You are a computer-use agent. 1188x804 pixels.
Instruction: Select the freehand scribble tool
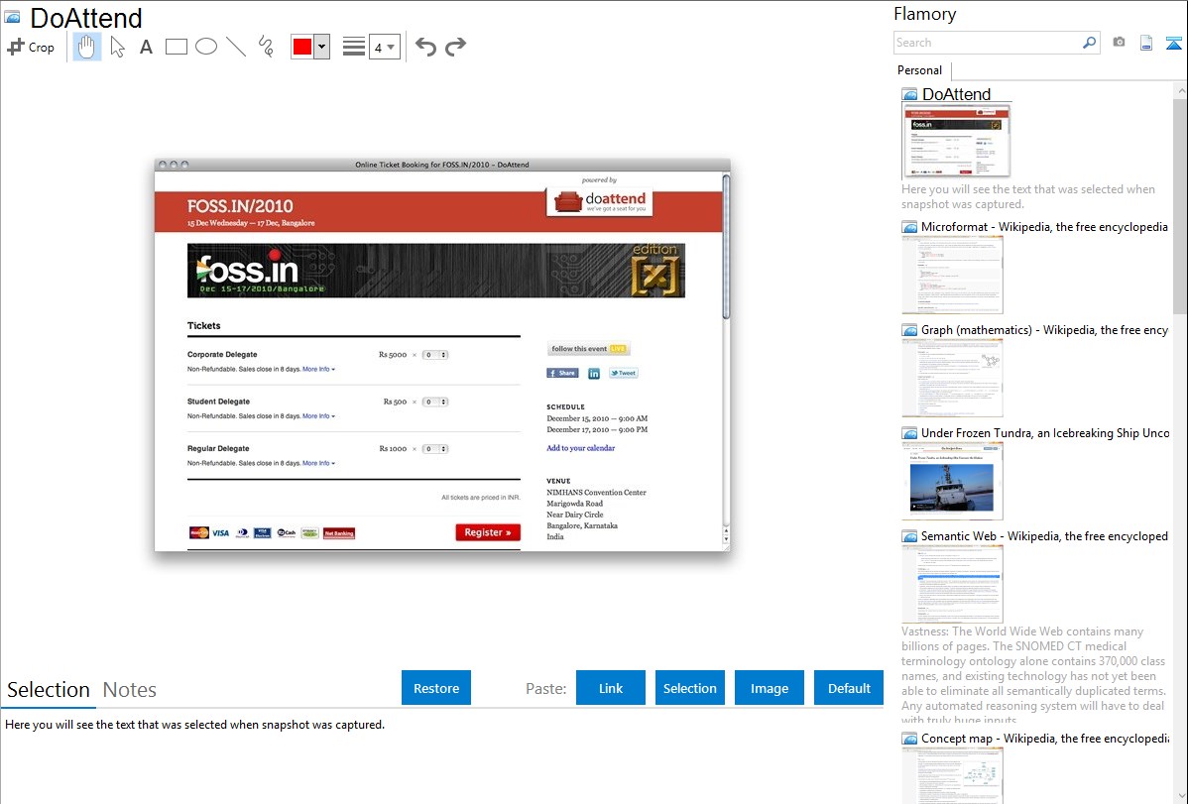pos(266,47)
